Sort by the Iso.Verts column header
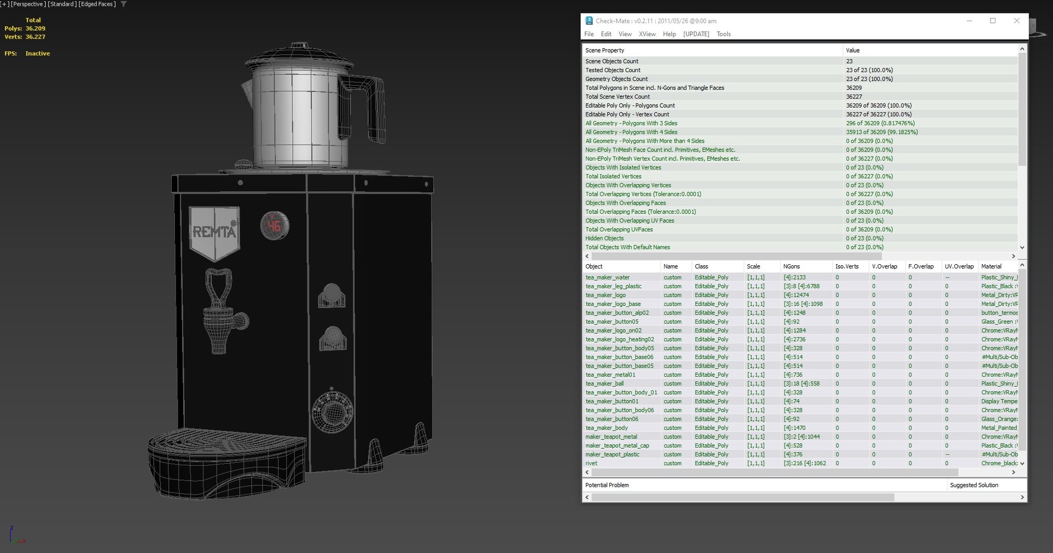1053x553 pixels. (851, 266)
